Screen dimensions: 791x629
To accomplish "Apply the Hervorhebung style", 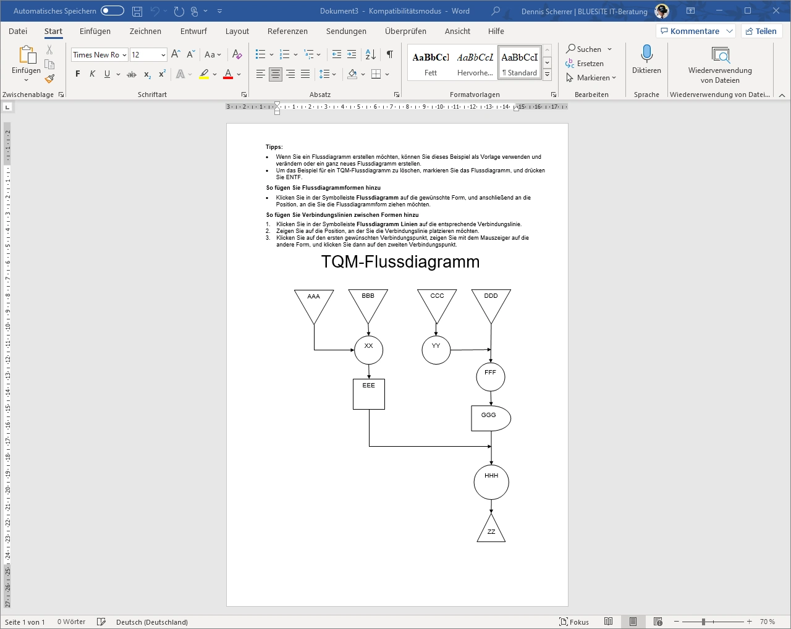I will (x=475, y=64).
